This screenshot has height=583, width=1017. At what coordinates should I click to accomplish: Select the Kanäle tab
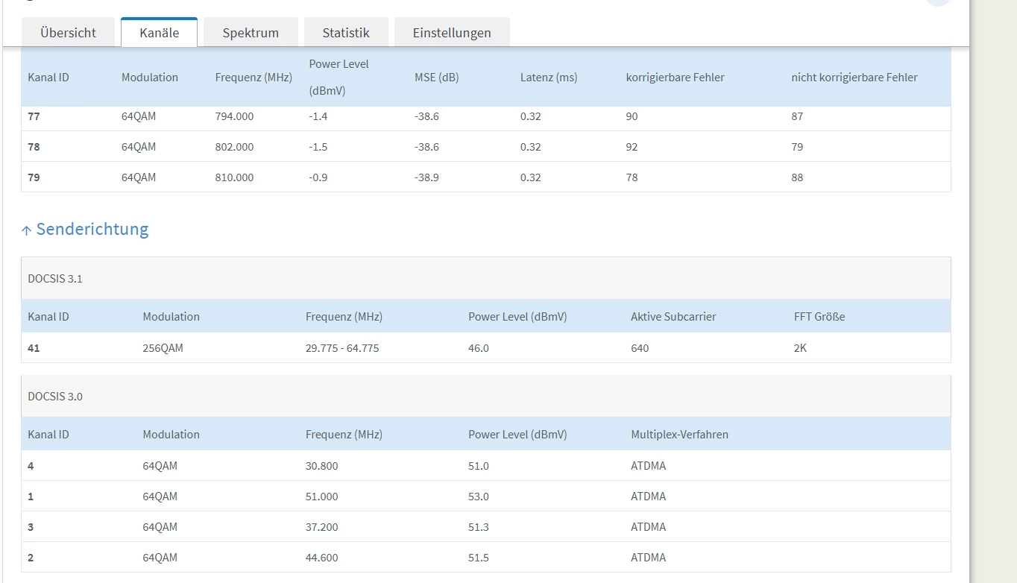tap(159, 33)
